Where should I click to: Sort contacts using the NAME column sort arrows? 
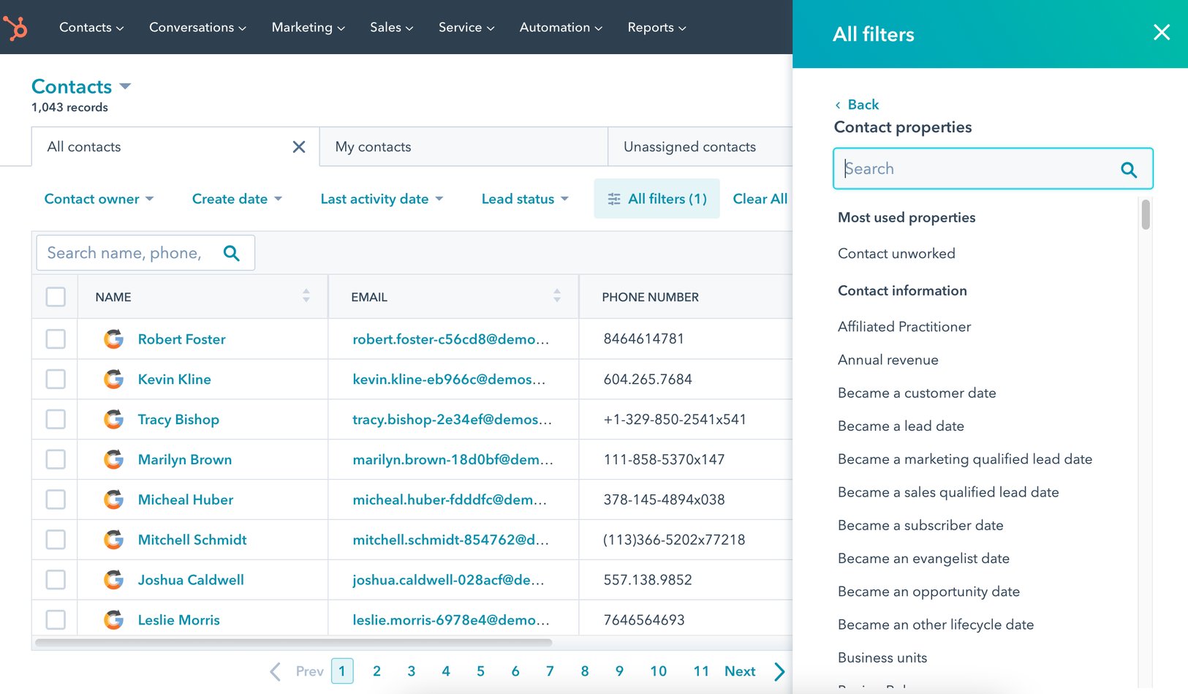point(306,297)
